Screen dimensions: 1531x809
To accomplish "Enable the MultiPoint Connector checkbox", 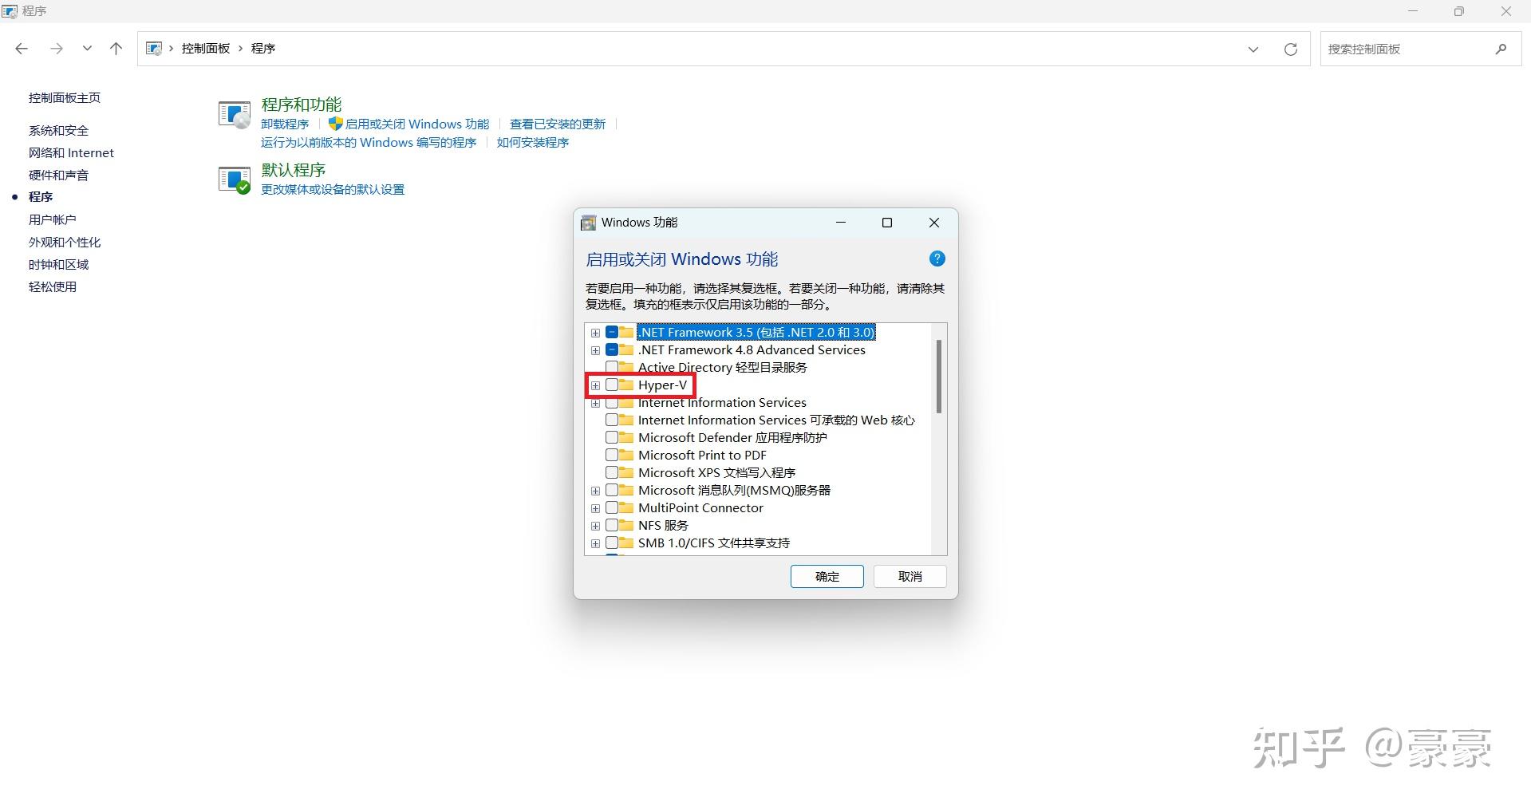I will [612, 507].
